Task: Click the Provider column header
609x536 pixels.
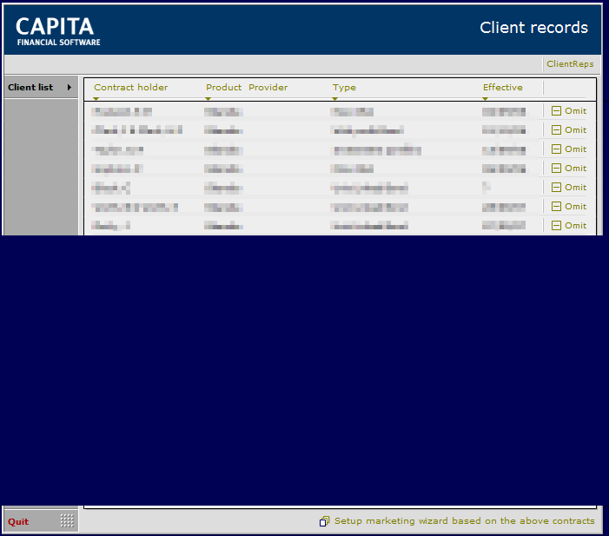Action: pyautogui.click(x=268, y=88)
